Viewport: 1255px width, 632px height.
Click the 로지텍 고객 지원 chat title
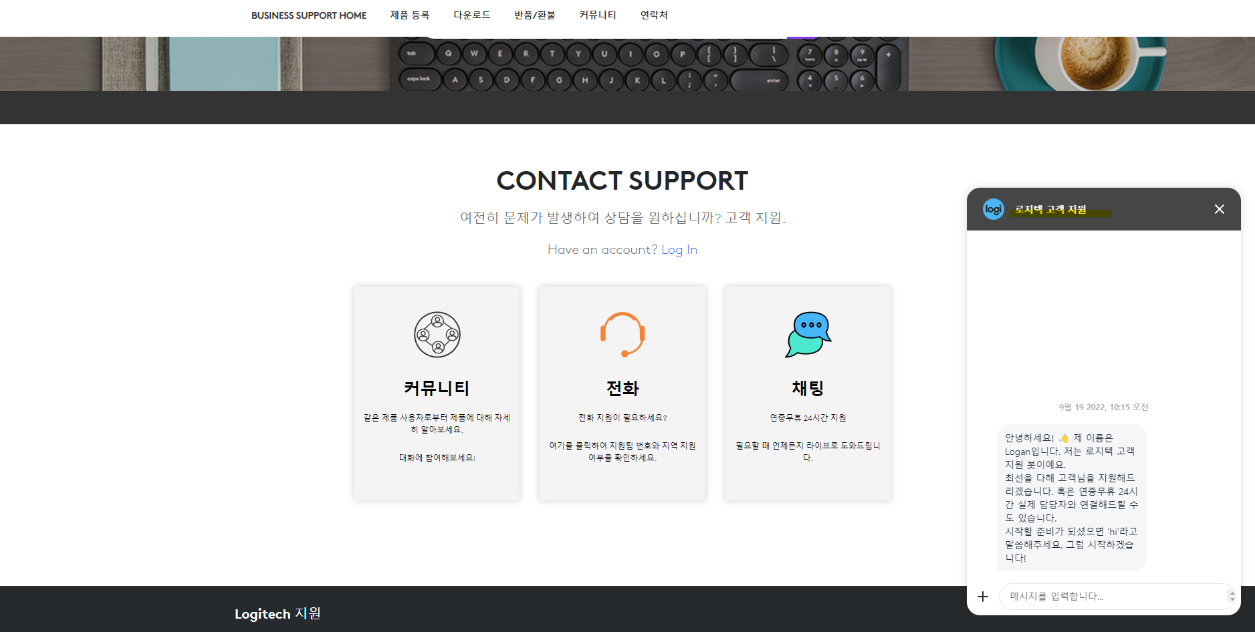click(x=1050, y=209)
